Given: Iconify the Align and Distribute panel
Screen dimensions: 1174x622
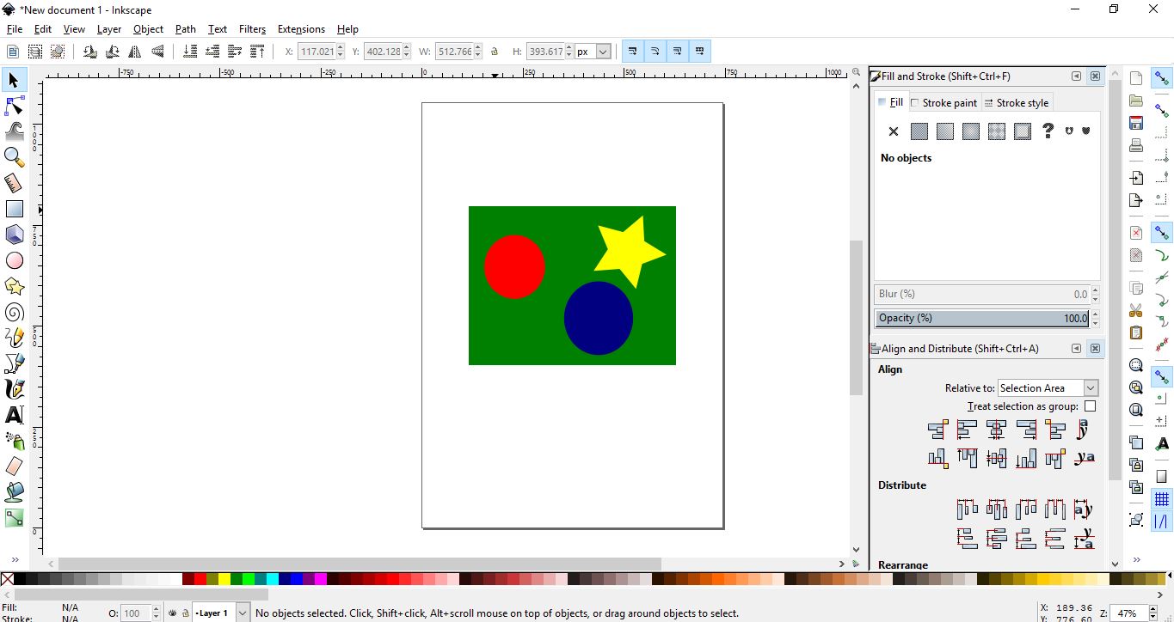Looking at the screenshot, I should click(1076, 349).
